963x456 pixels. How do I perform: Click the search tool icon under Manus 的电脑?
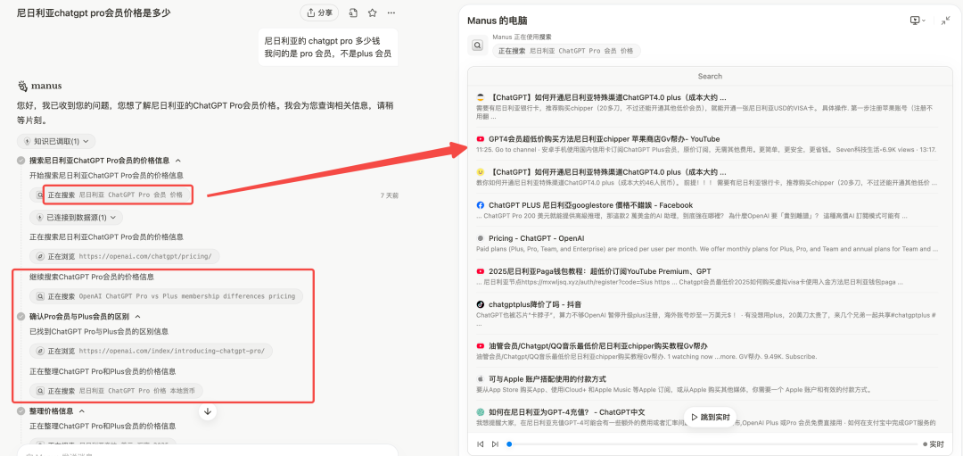click(478, 46)
